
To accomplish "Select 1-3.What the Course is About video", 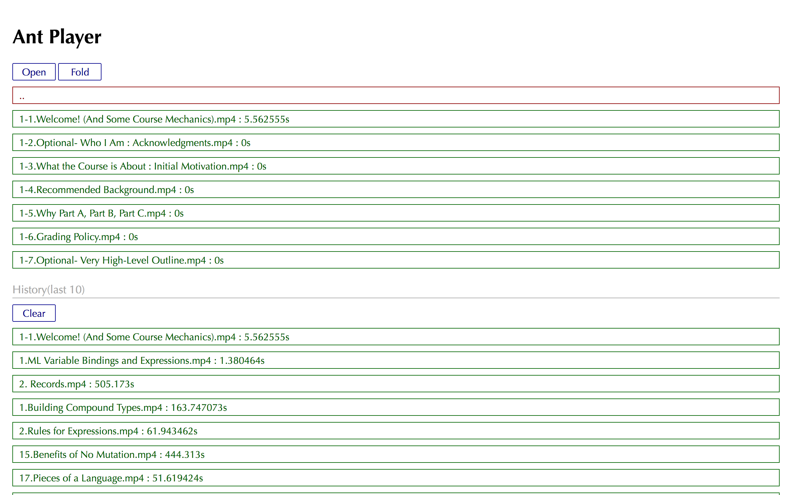I will 396,166.
